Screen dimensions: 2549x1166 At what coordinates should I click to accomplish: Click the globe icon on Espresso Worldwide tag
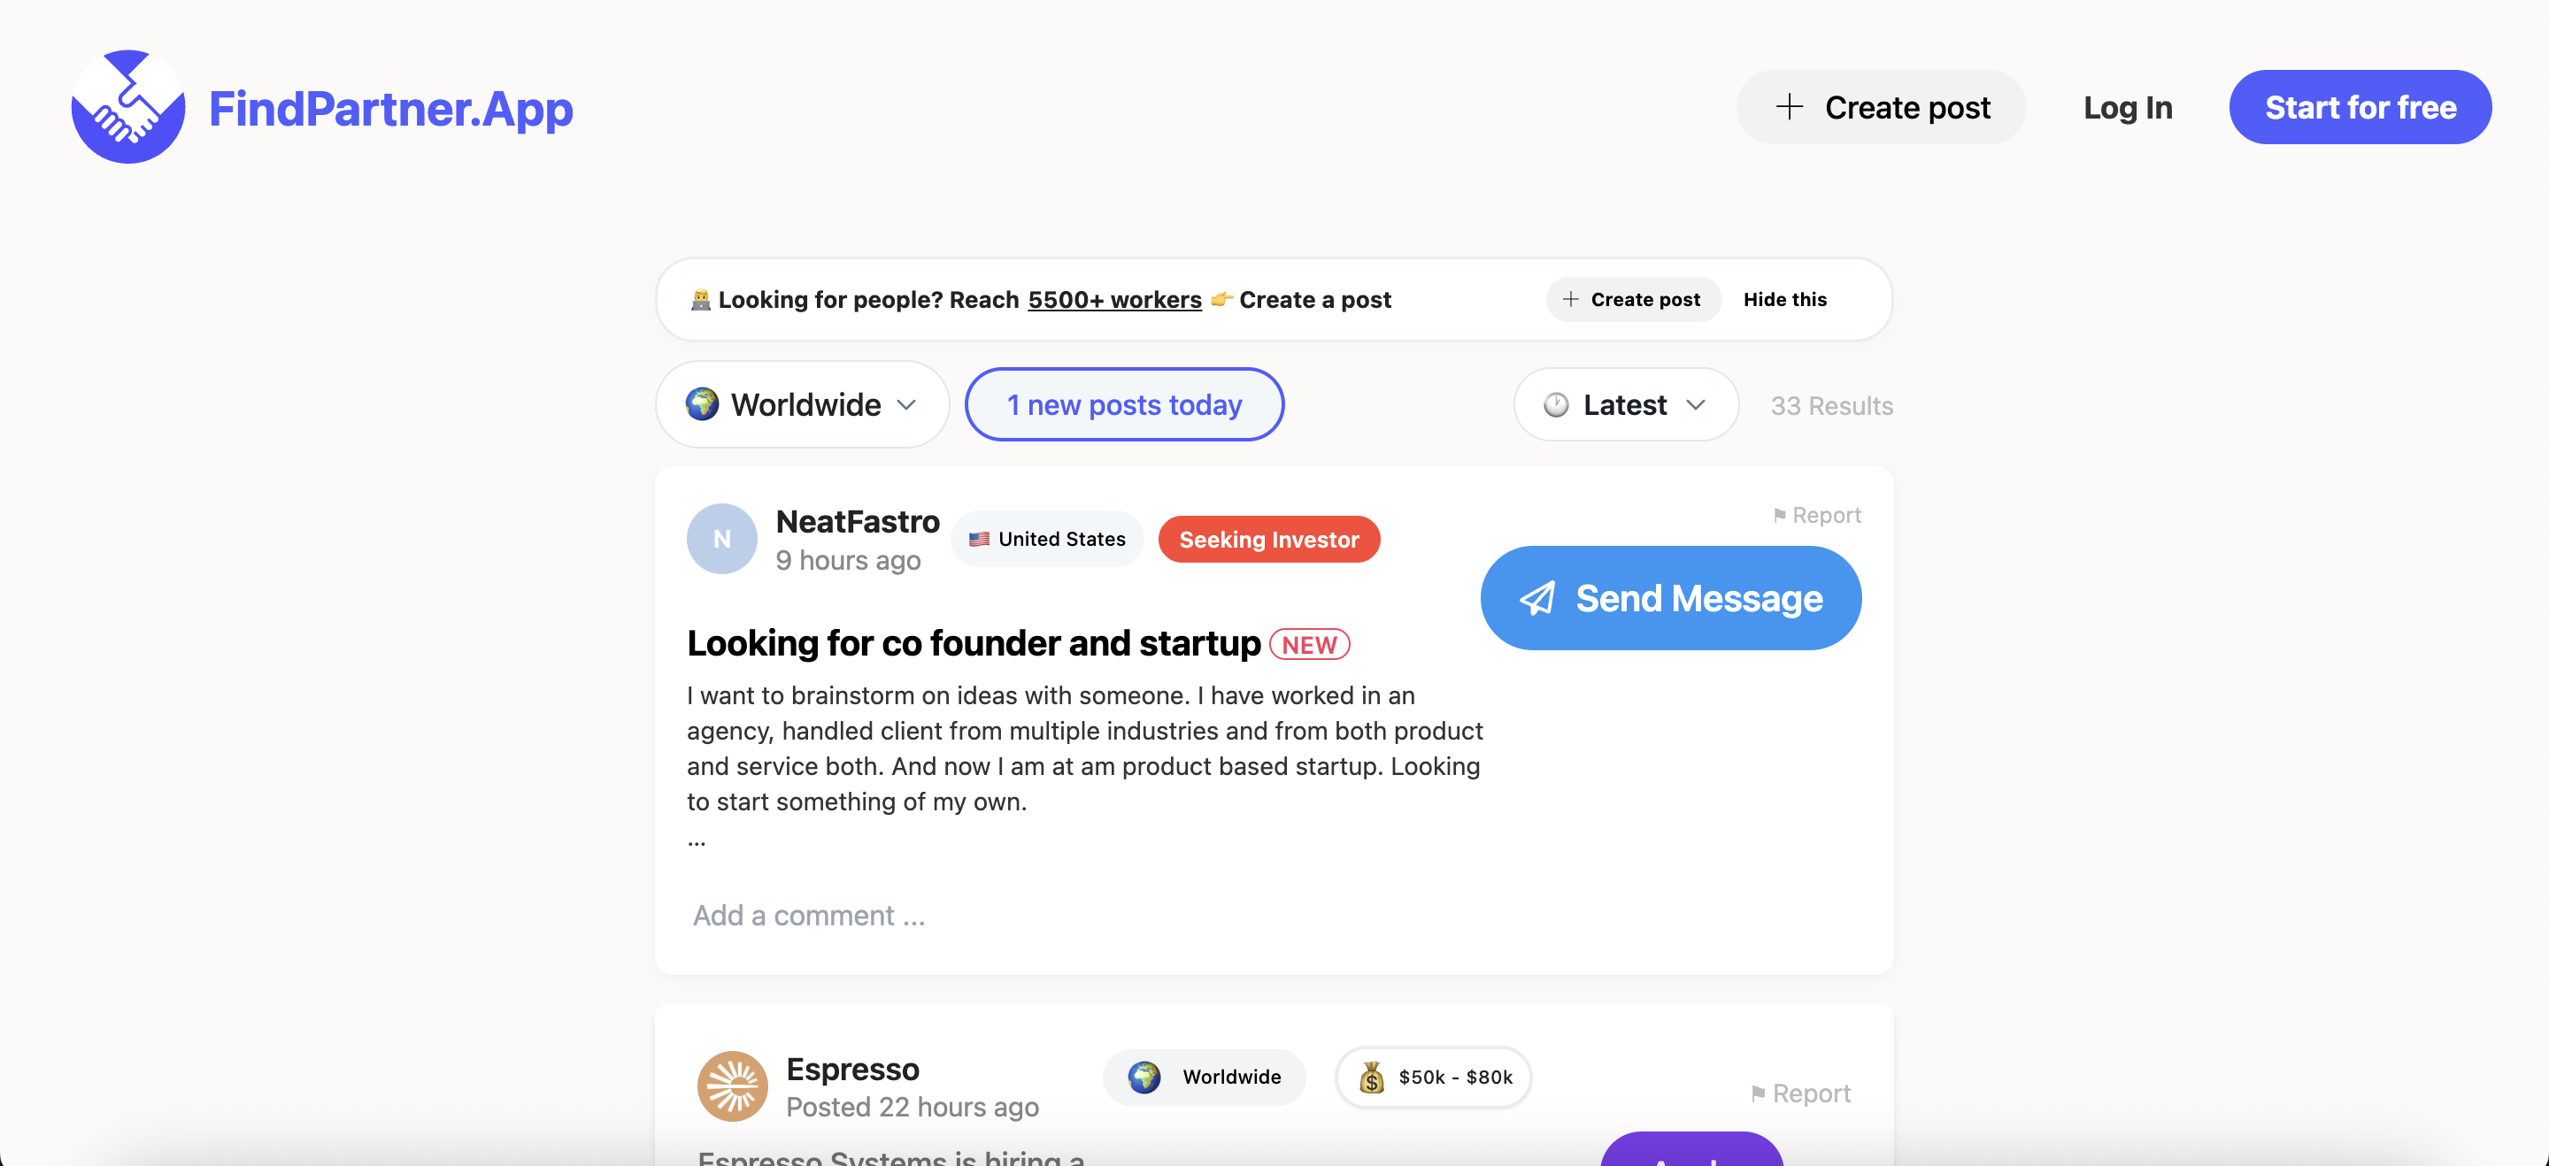pyautogui.click(x=1144, y=1077)
